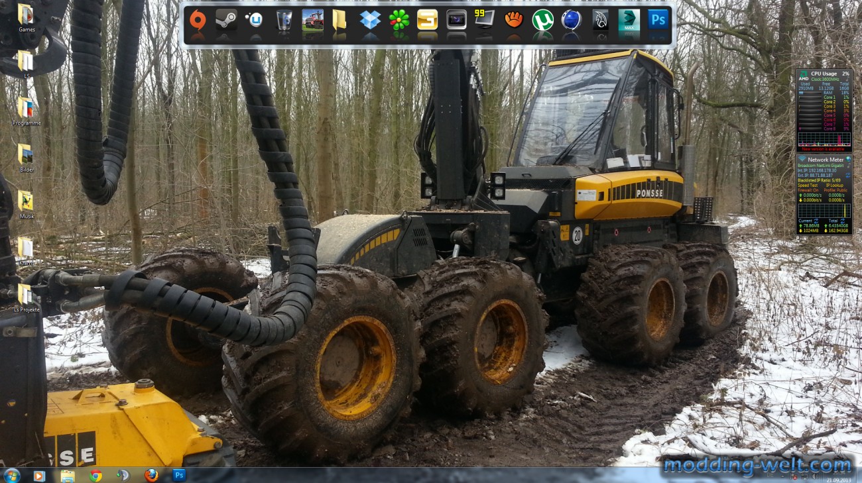
Task: Open the yellow folder in the dock
Action: coord(339,20)
